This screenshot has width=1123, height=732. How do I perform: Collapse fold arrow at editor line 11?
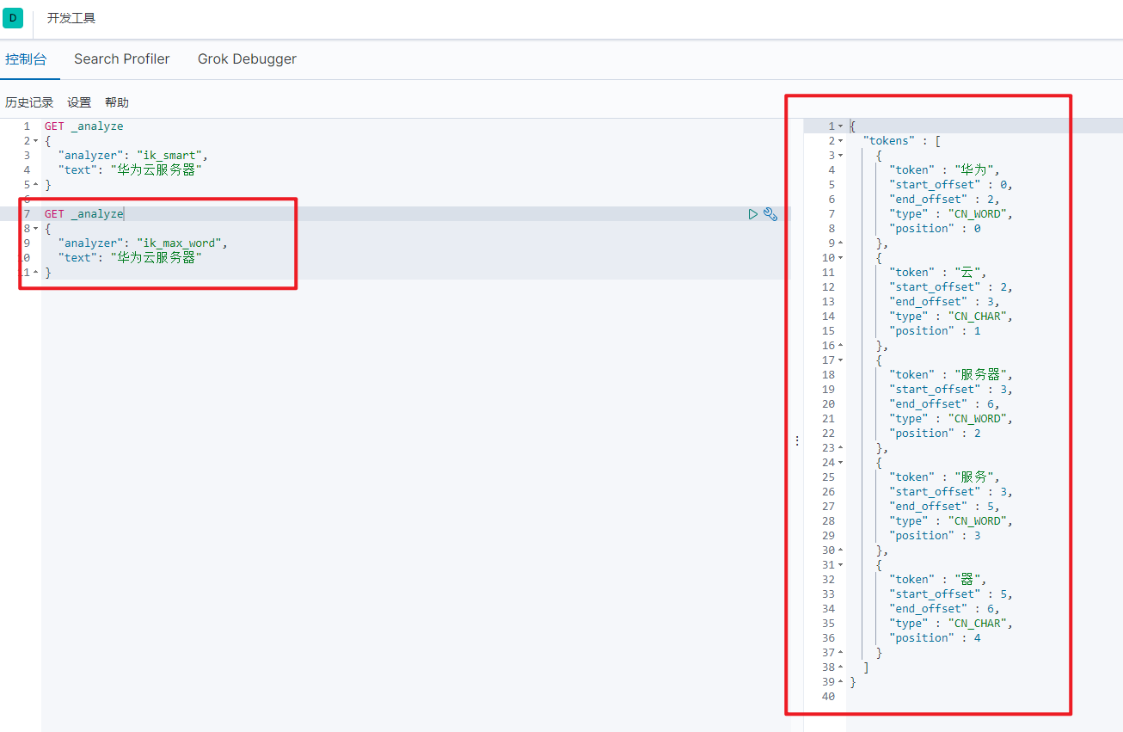click(x=36, y=273)
